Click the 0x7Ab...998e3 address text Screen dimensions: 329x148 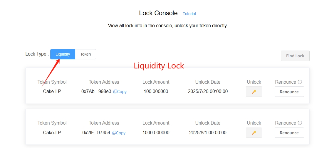point(96,91)
